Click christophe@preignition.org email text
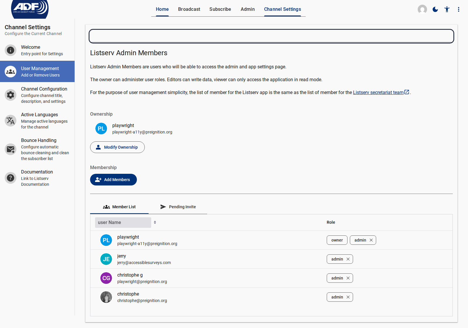This screenshot has width=468, height=328. coord(142,301)
